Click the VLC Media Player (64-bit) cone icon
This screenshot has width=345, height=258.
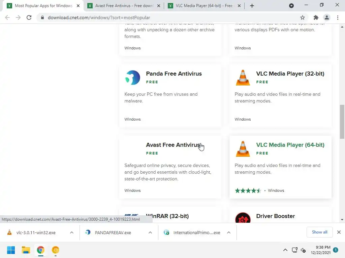tap(243, 149)
